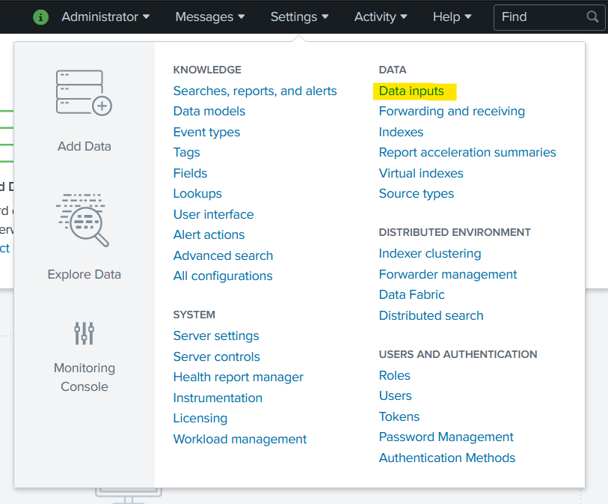Open the Administrator dropdown menu
This screenshot has height=504, width=608.
(105, 16)
